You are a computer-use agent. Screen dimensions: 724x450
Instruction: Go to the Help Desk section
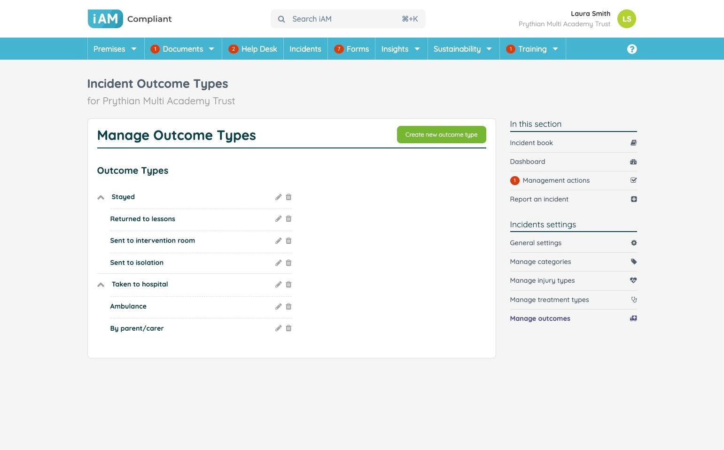[253, 49]
